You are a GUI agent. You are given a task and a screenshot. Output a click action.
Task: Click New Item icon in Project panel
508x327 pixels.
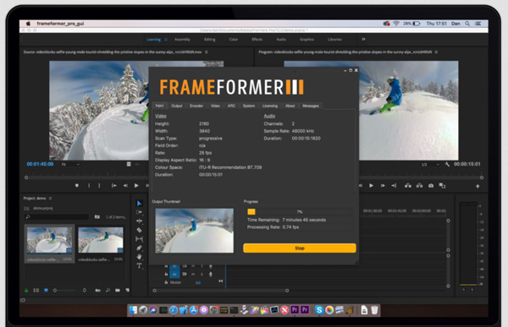(128, 291)
